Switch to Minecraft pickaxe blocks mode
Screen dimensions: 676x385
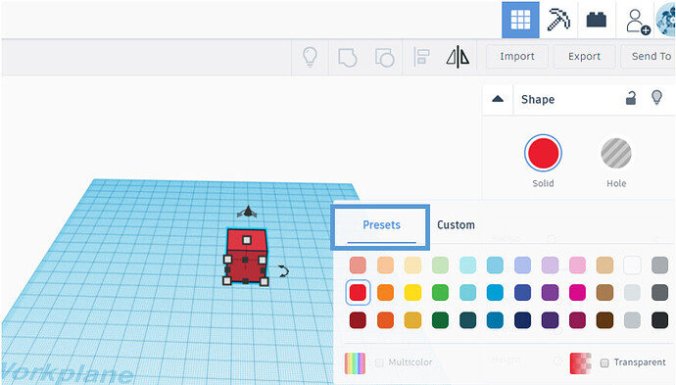[558, 20]
